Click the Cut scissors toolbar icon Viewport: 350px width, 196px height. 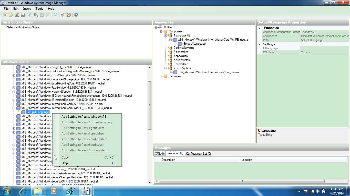(30, 15)
